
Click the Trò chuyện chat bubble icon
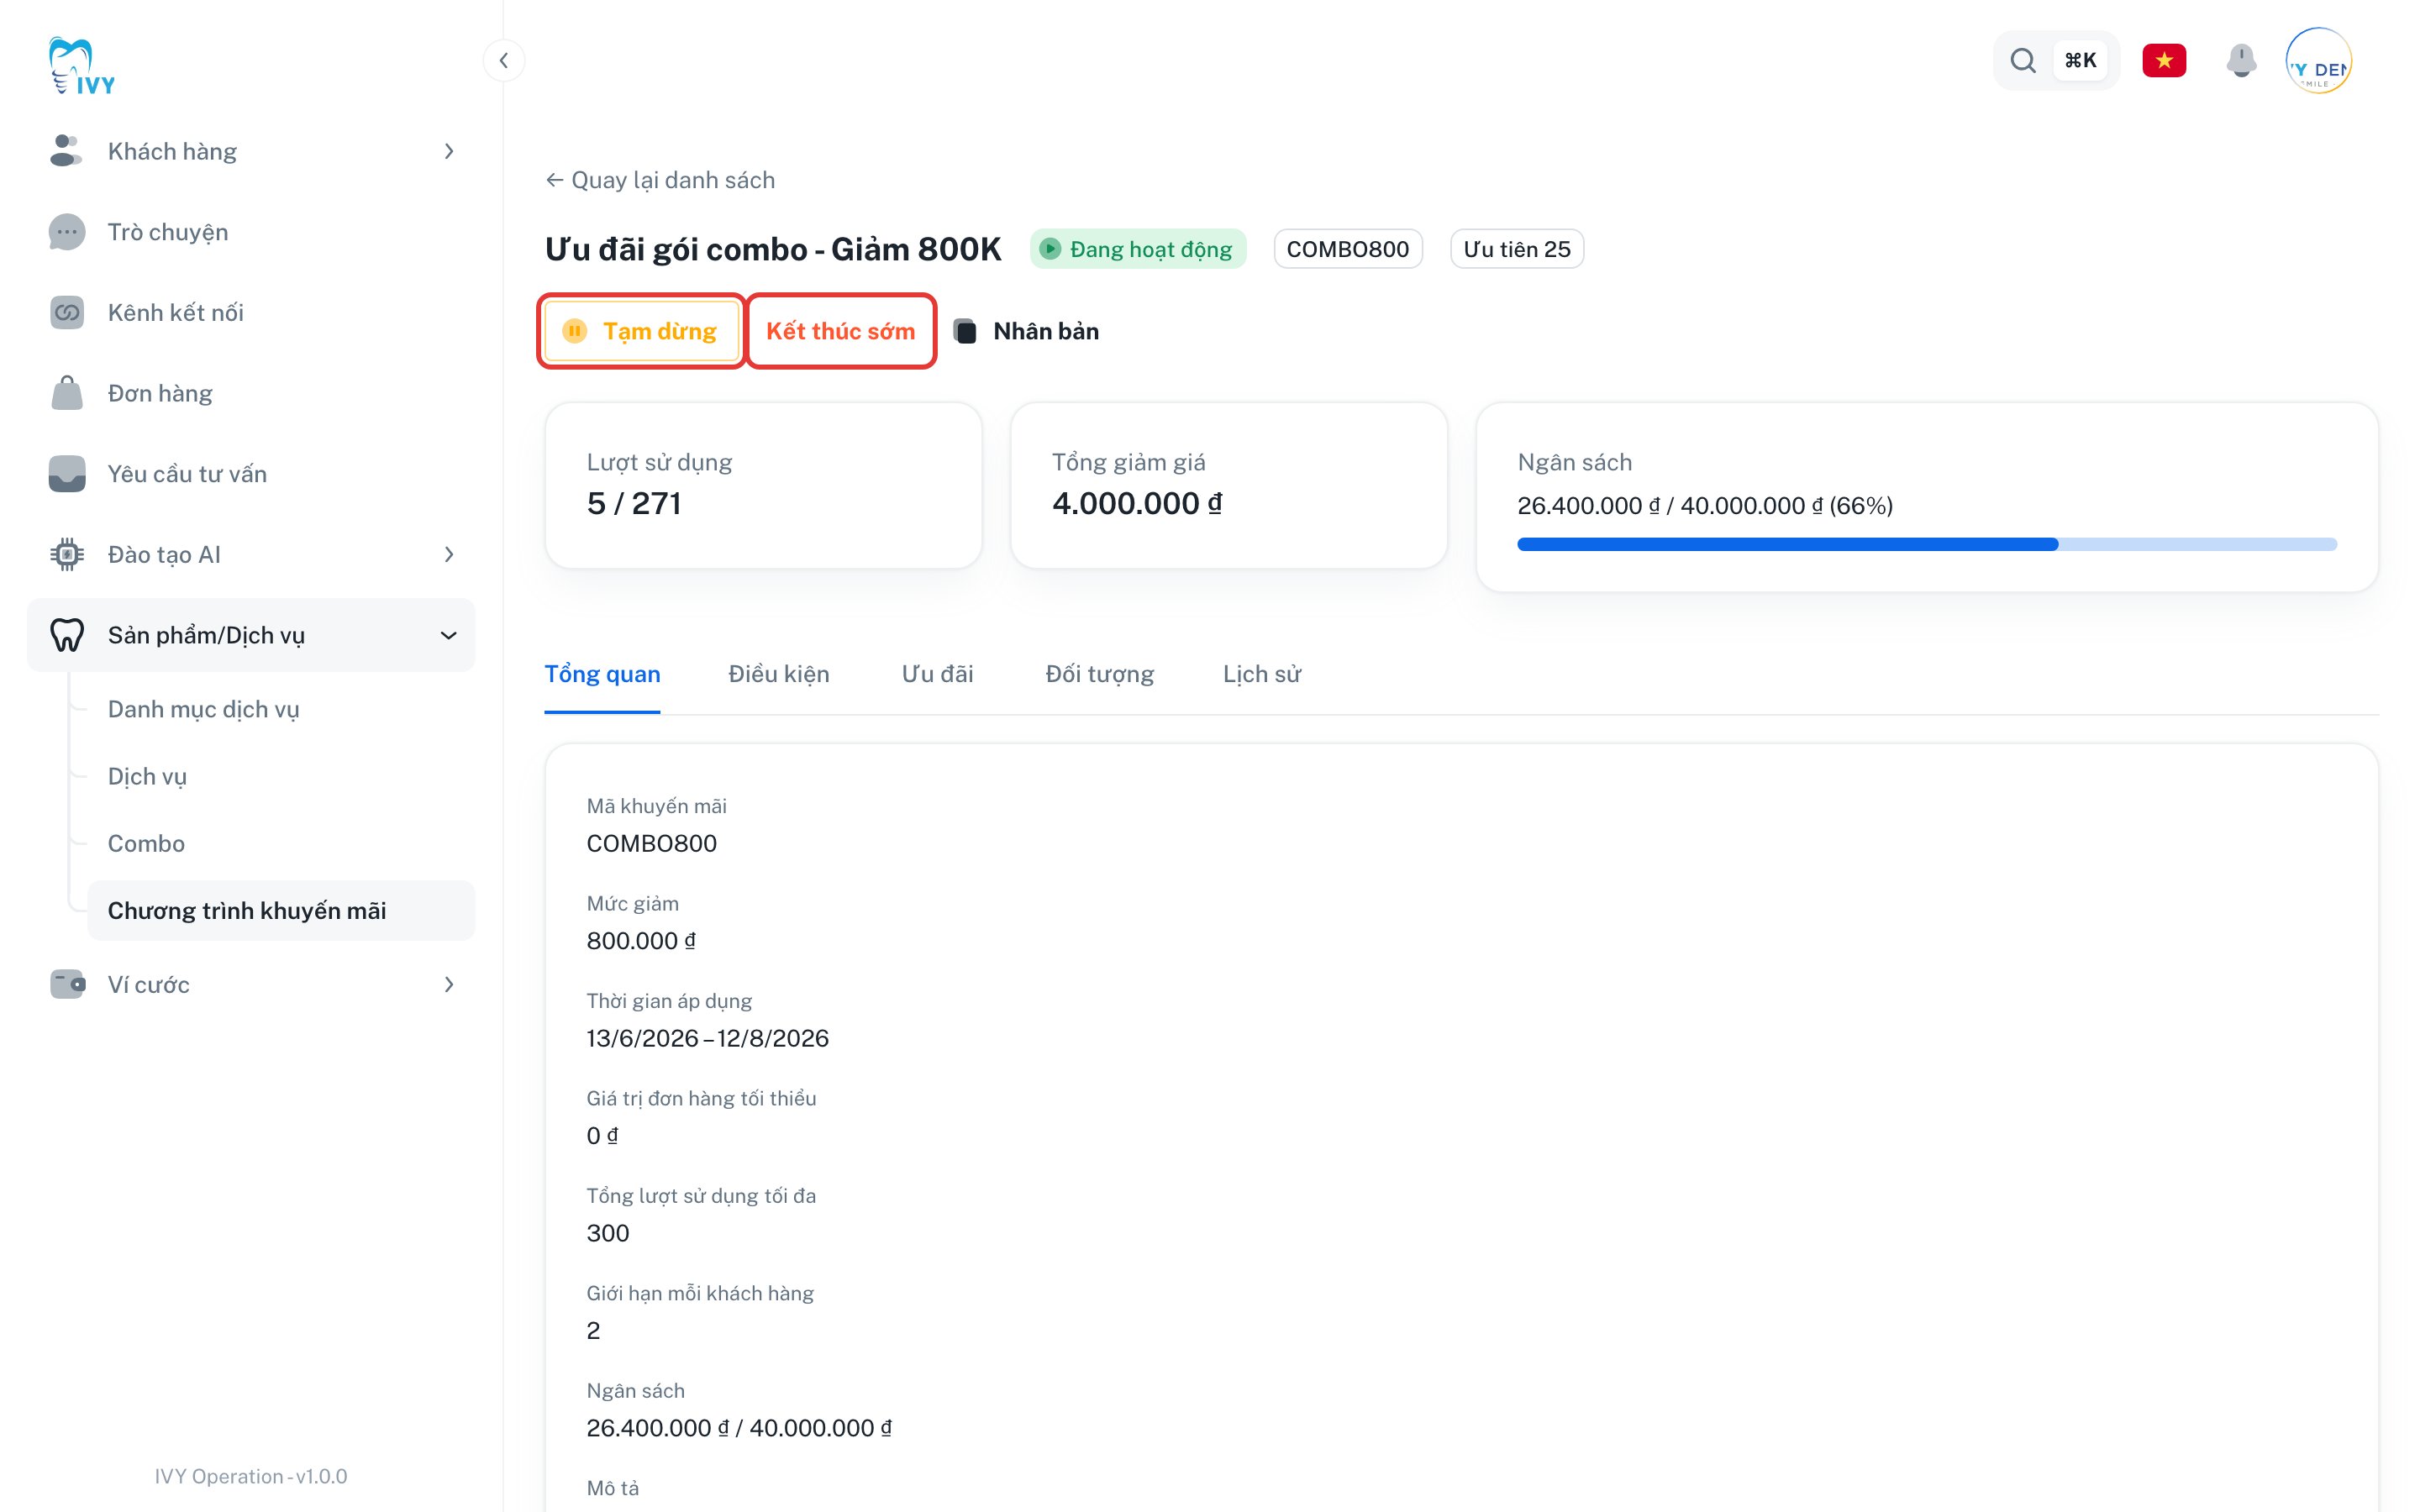[x=66, y=232]
